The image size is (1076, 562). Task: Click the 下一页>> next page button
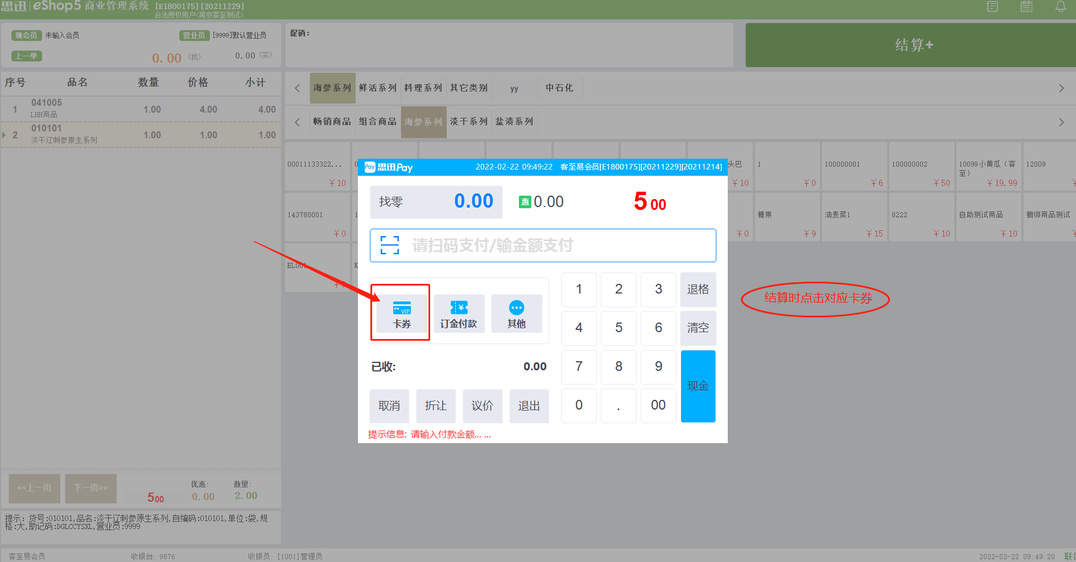point(90,488)
